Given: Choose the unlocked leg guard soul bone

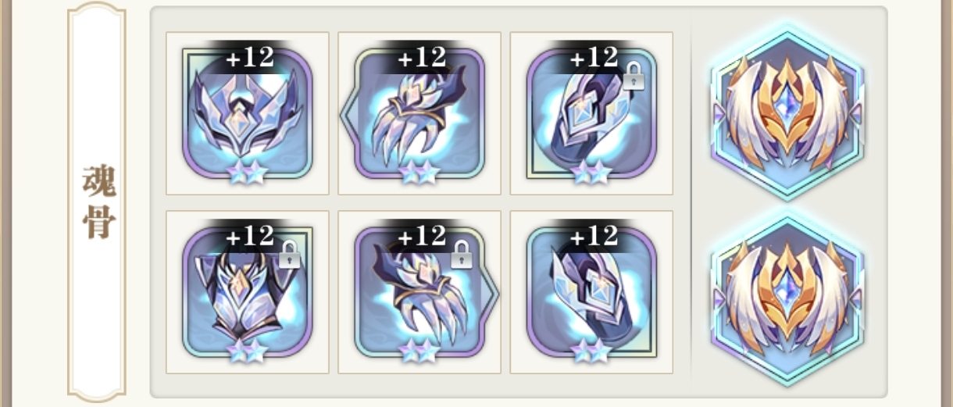Looking at the screenshot, I should [591, 292].
